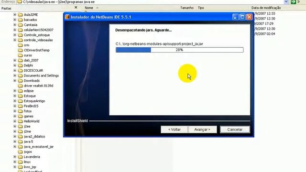306x172 pixels.
Task: Expand the DICESCOLAR folder node
Action: [x=15, y=70]
